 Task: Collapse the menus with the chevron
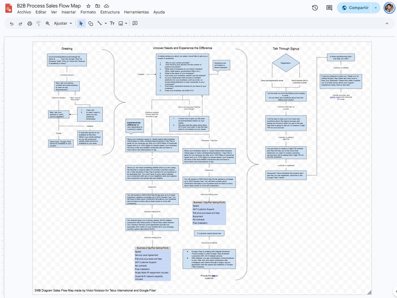[x=387, y=23]
